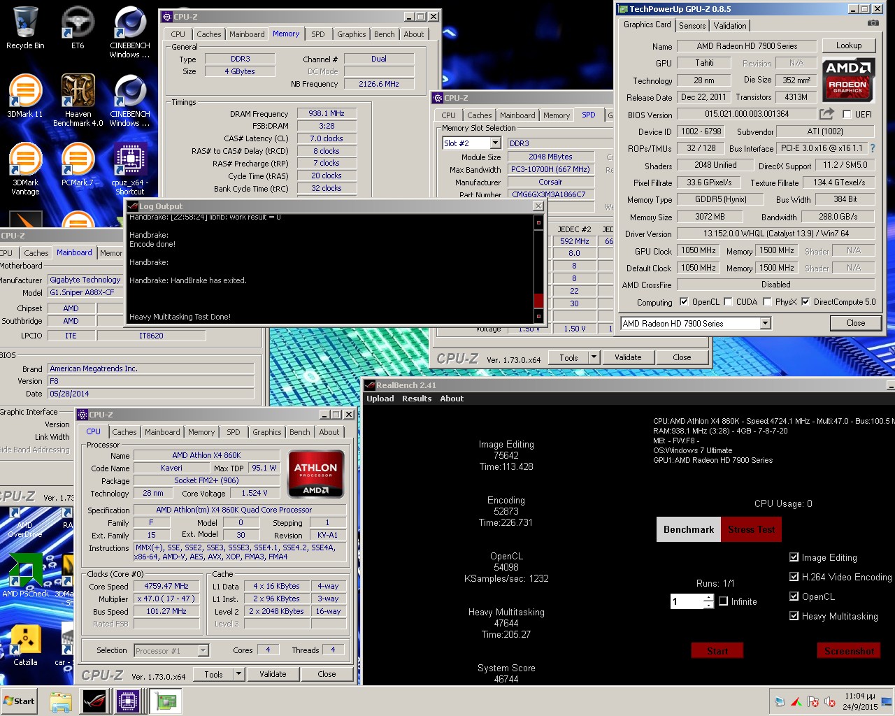Open the Slot #2 memory slot dropdown

495,143
